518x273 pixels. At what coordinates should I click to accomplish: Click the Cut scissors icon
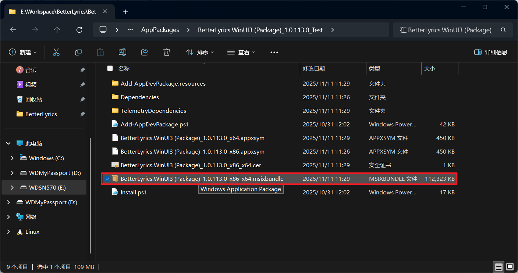click(56, 52)
